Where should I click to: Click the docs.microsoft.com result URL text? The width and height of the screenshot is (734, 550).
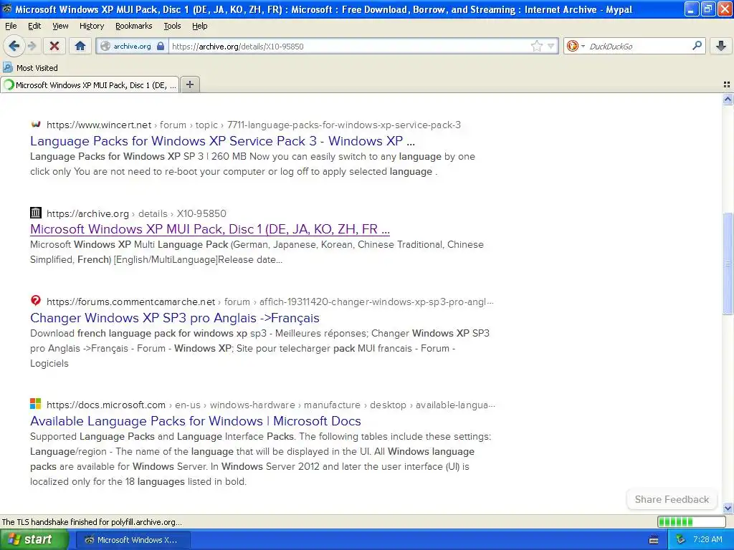pos(270,405)
